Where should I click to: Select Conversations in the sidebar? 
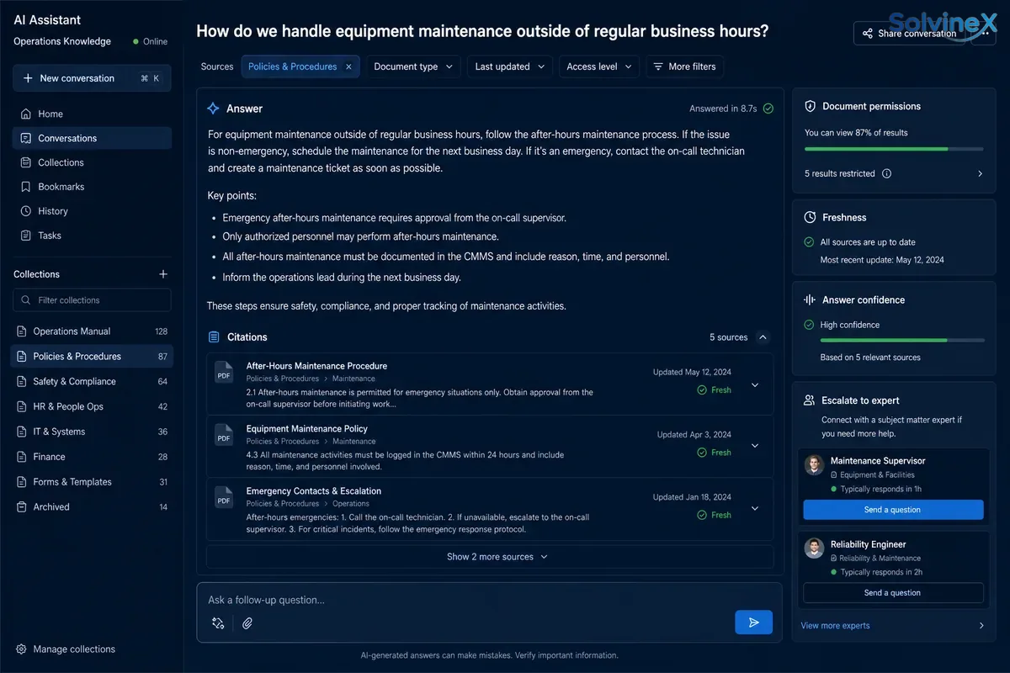(92, 138)
